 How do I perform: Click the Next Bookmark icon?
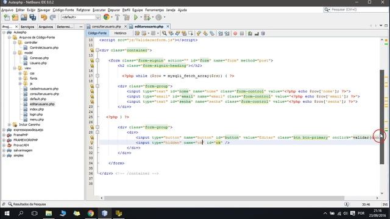pyautogui.click(x=205, y=33)
